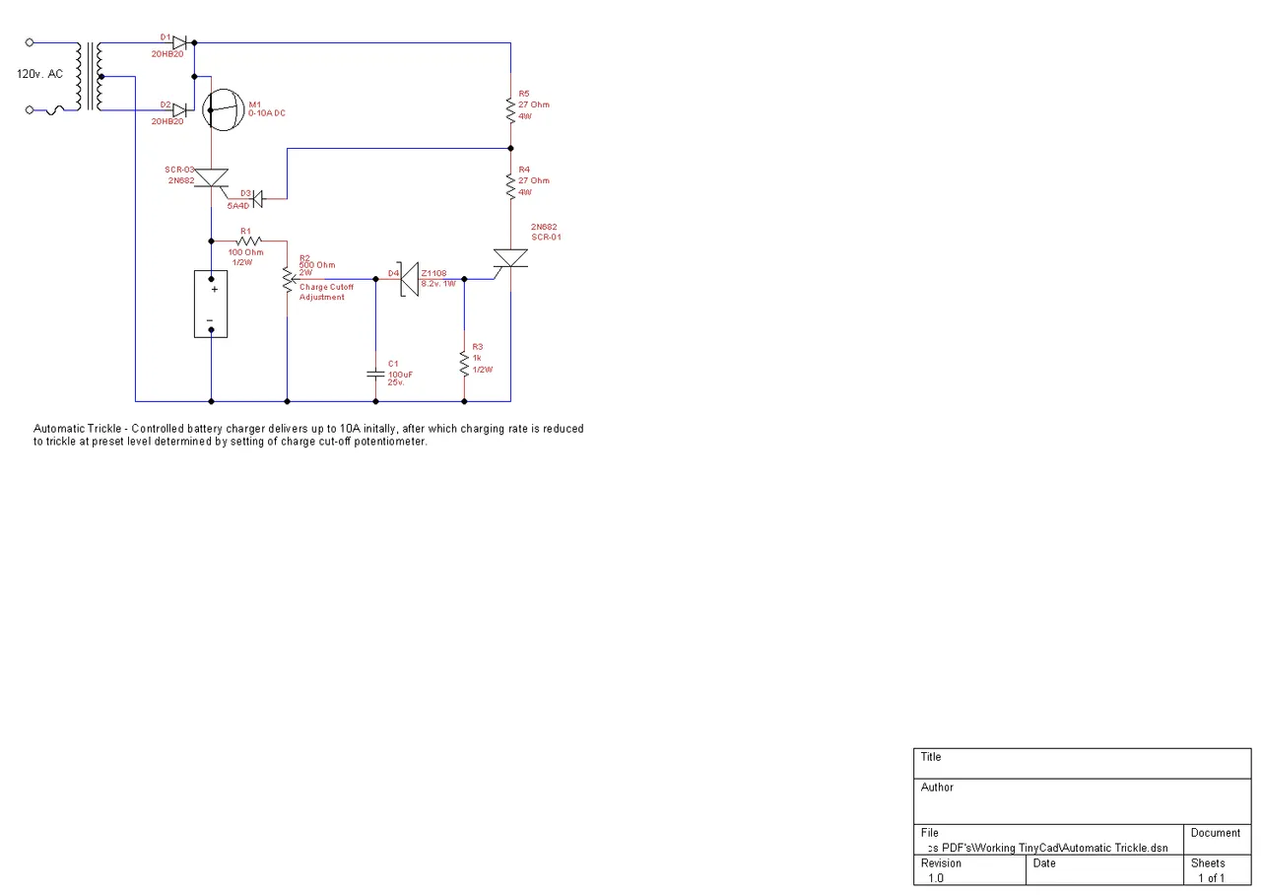Viewport: 1261px width, 895px height.
Task: Click the R3 resistor symbol
Action: click(464, 364)
